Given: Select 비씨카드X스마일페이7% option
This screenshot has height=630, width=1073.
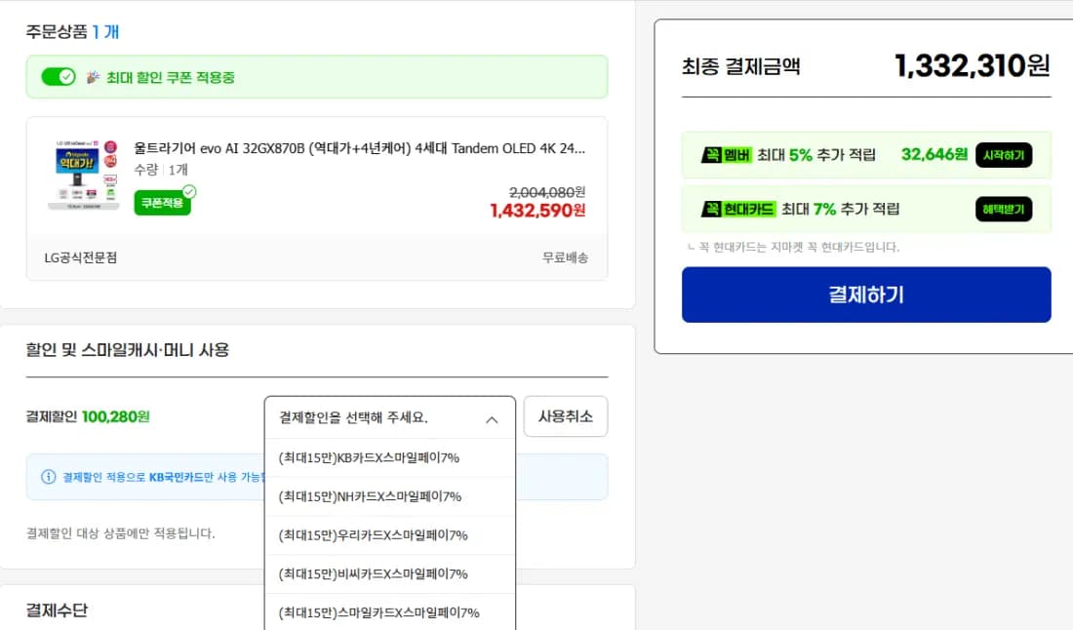Looking at the screenshot, I should point(390,573).
